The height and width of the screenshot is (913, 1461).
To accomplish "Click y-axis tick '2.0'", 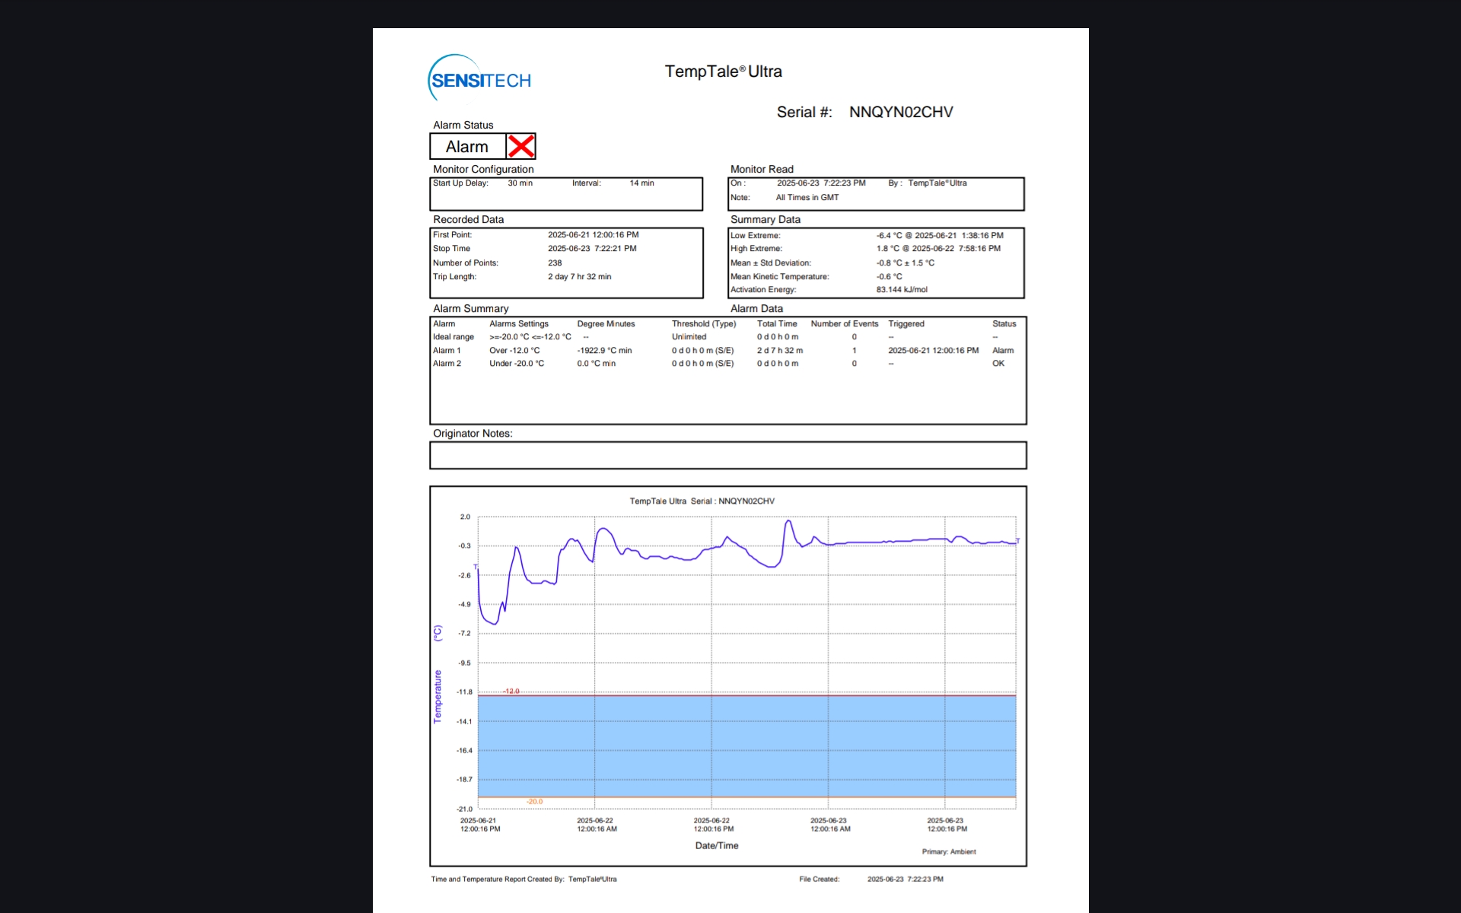I will click(465, 517).
